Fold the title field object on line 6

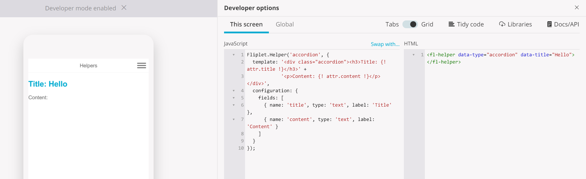pos(234,105)
